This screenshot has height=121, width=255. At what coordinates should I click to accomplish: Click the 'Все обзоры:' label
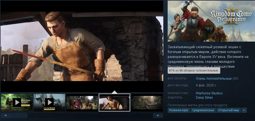pyautogui.click(x=177, y=79)
